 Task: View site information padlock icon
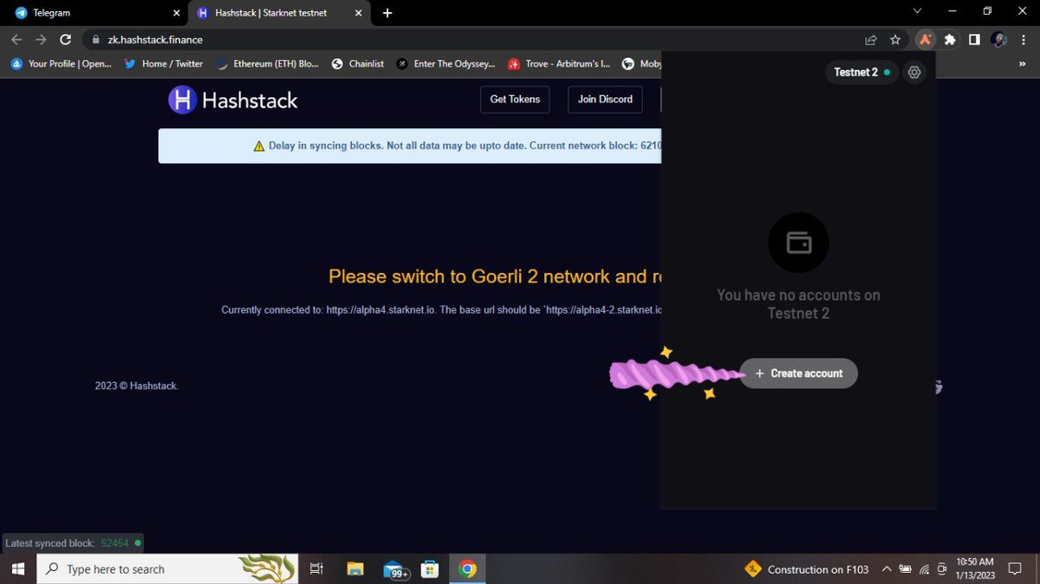click(96, 40)
